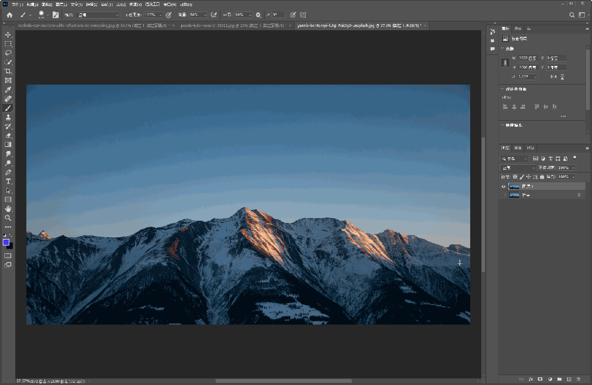Select the Zoom tool in toolbar
Screen dimensions: 592x385
[8, 218]
